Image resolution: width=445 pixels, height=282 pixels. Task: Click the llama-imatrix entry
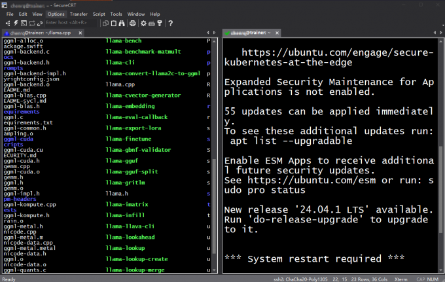pos(127,204)
